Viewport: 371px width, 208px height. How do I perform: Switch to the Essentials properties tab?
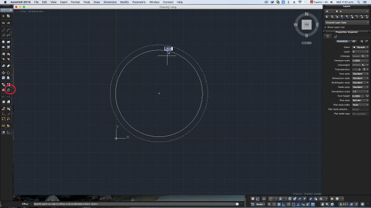click(x=342, y=41)
